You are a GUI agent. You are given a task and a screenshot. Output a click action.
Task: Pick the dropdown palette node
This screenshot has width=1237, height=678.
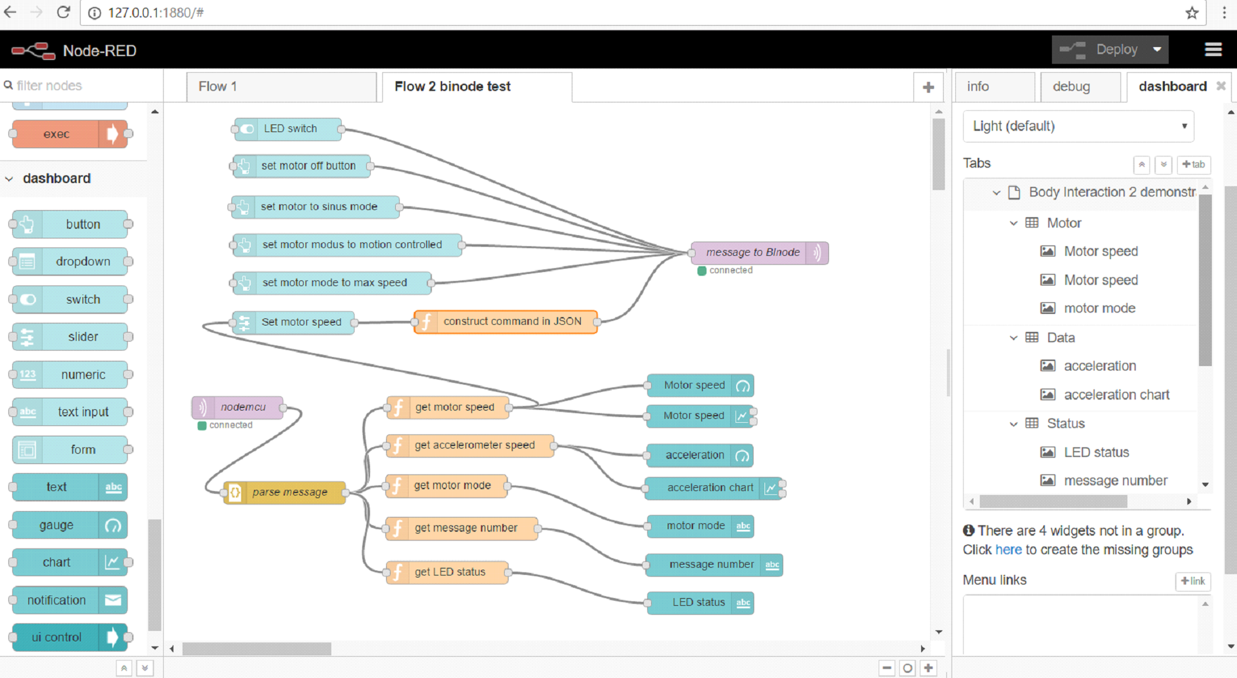pyautogui.click(x=70, y=262)
